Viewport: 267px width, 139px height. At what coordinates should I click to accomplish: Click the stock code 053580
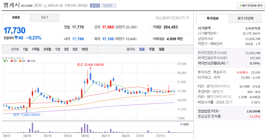click(27, 6)
